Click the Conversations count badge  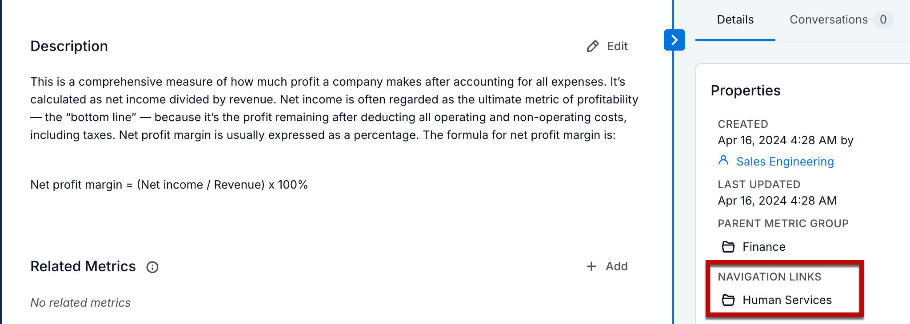click(883, 20)
